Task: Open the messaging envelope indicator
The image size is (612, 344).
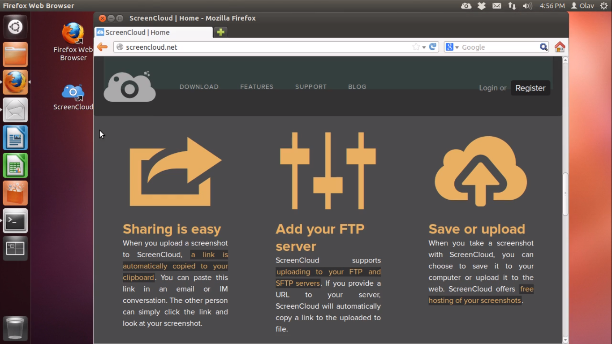Action: [x=497, y=6]
